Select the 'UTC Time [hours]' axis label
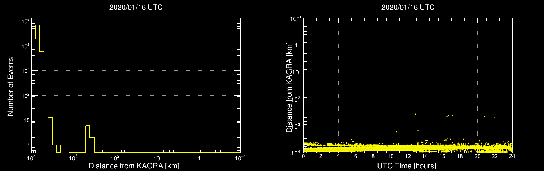The height and width of the screenshot is (171, 544). [407, 166]
